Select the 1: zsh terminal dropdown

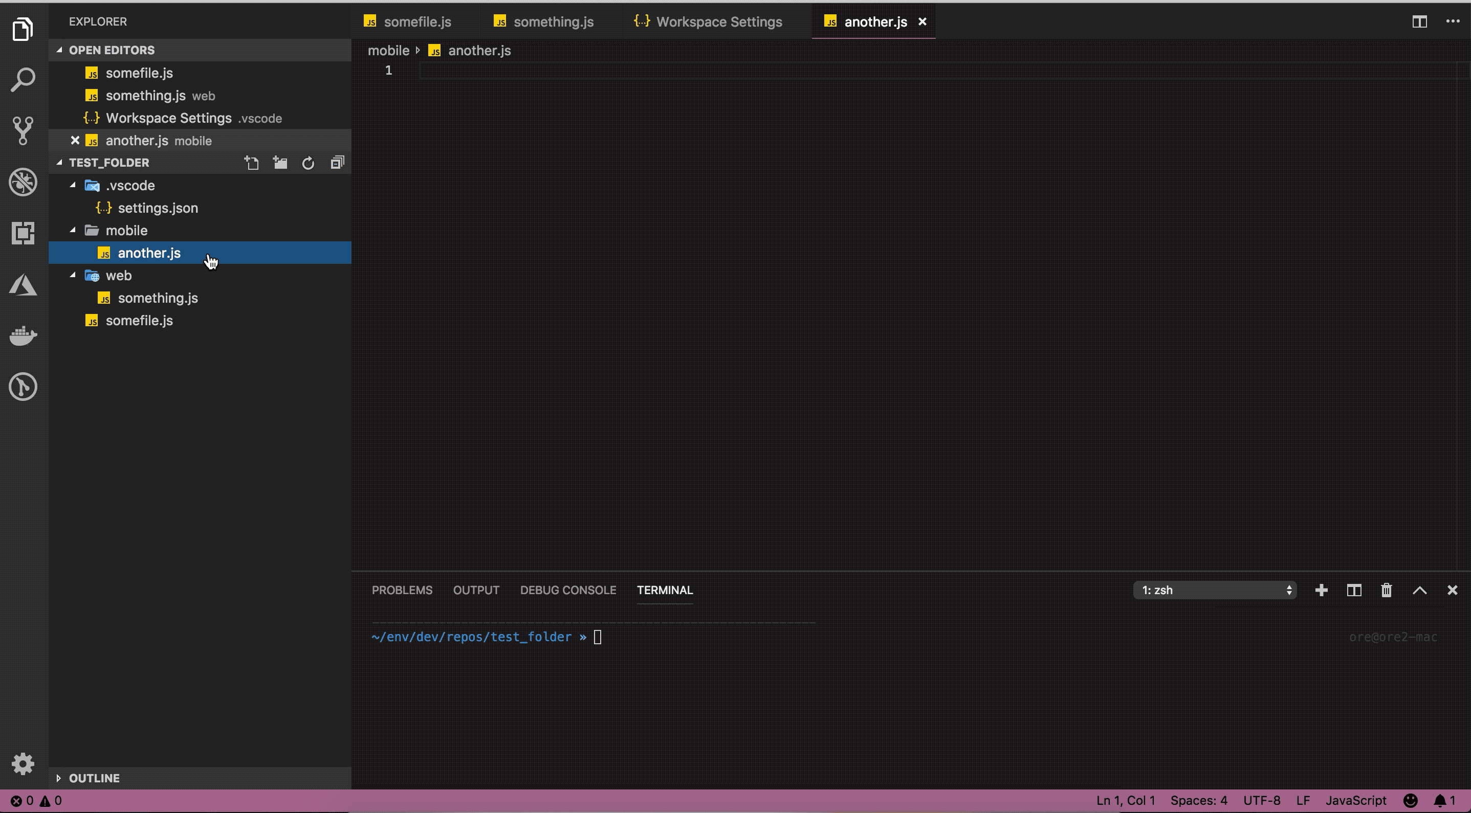pyautogui.click(x=1215, y=590)
